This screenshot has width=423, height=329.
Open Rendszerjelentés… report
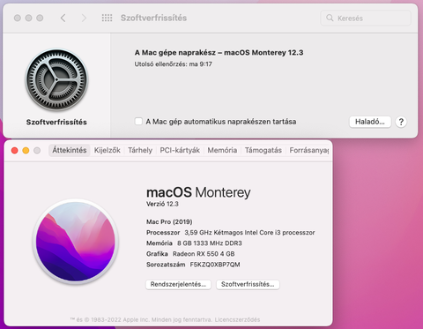tap(178, 284)
